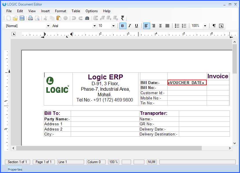Open the Format menu
The width and height of the screenshot is (240, 173).
click(61, 11)
